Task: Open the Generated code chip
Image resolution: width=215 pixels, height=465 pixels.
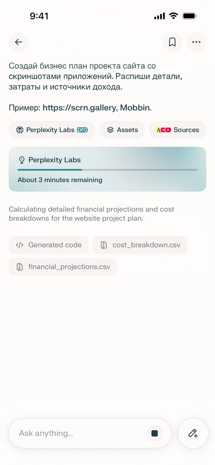Action: [x=48, y=245]
